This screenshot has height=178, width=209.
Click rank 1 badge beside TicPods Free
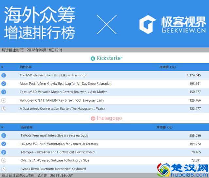click(4, 136)
